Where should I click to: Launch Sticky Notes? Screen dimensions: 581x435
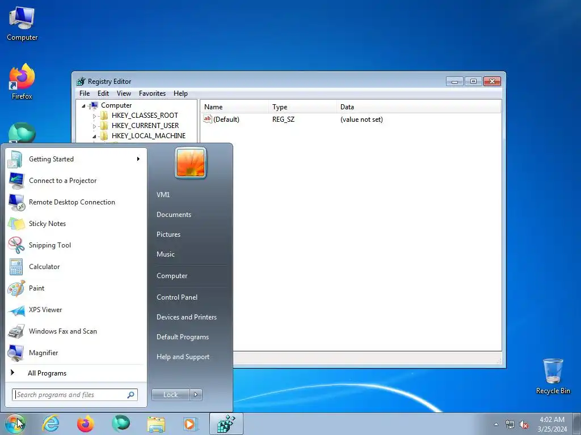pyautogui.click(x=75, y=223)
